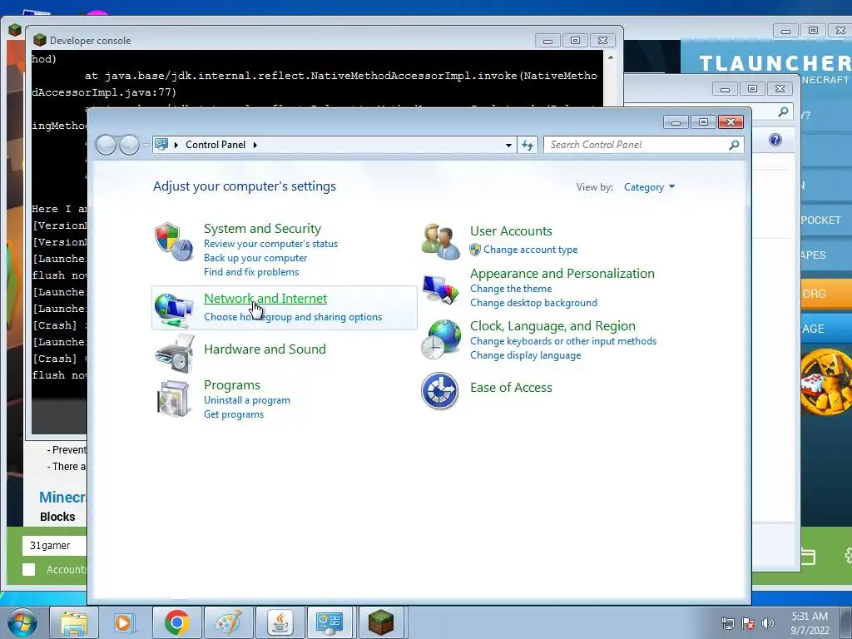This screenshot has width=852, height=639.
Task: Expand the address bar history dropdown arrow
Action: 508,145
